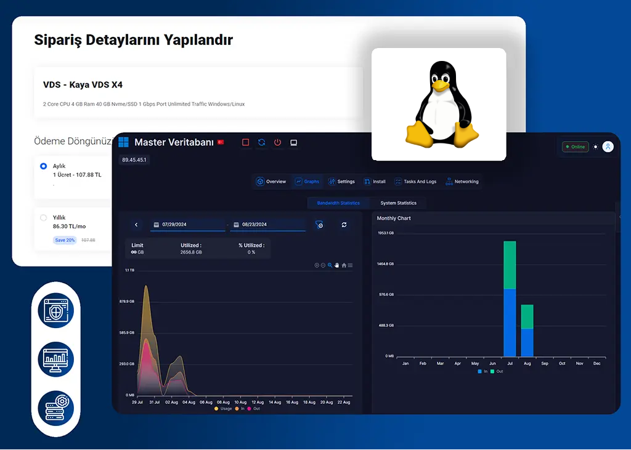This screenshot has height=450, width=631.
Task: Select the Yıllık payment cycle radio
Action: pos(43,217)
